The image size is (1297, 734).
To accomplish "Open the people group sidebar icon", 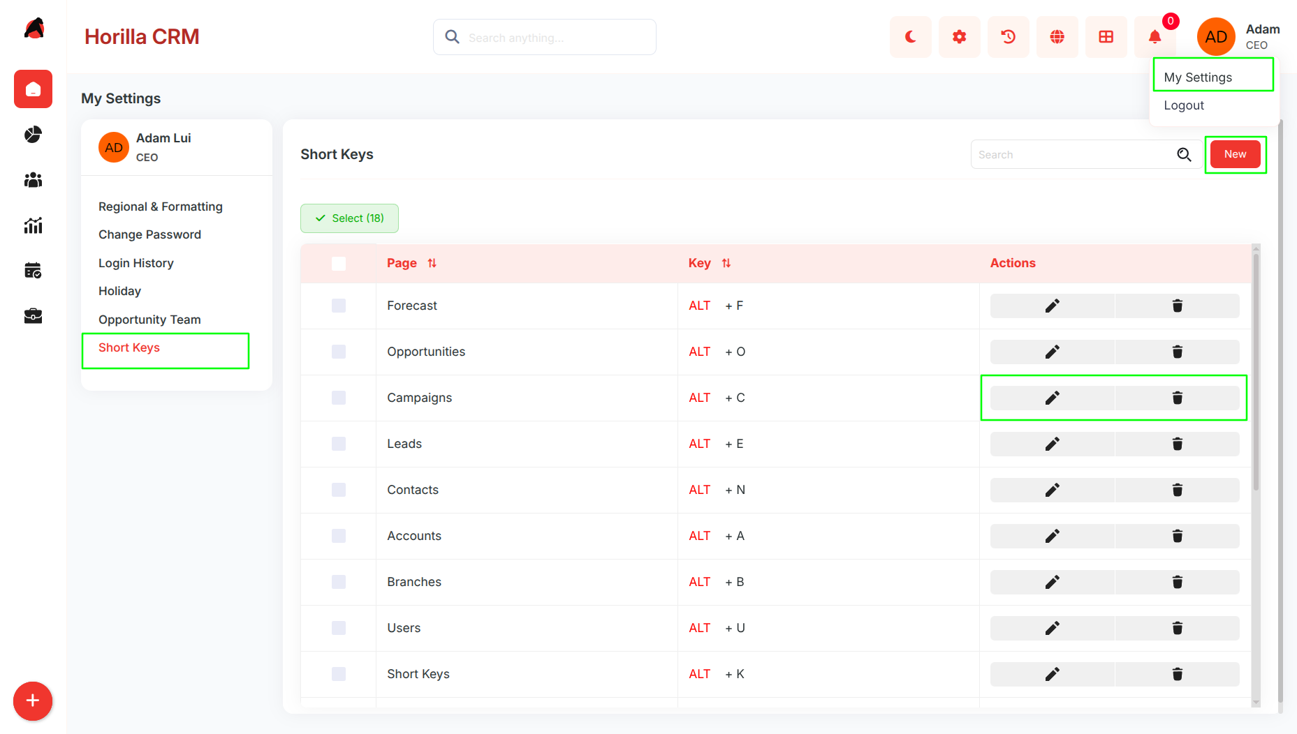I will click(x=33, y=180).
